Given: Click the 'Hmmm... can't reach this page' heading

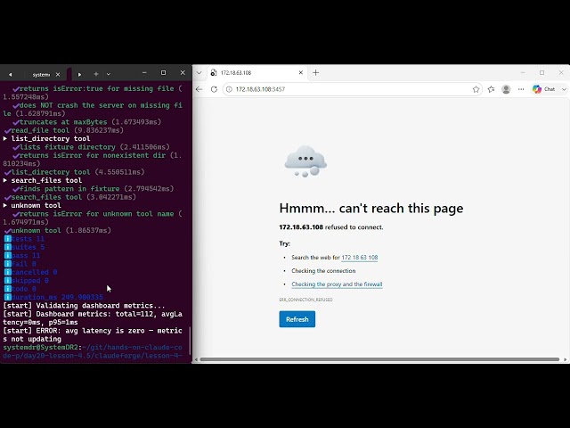Looking at the screenshot, I should (371, 208).
